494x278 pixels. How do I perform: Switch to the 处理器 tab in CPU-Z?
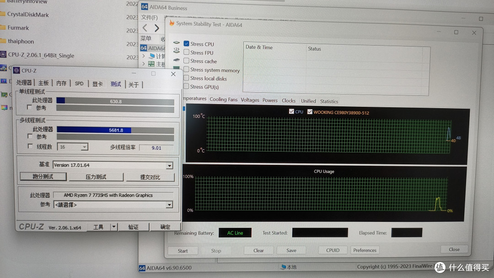pyautogui.click(x=24, y=83)
